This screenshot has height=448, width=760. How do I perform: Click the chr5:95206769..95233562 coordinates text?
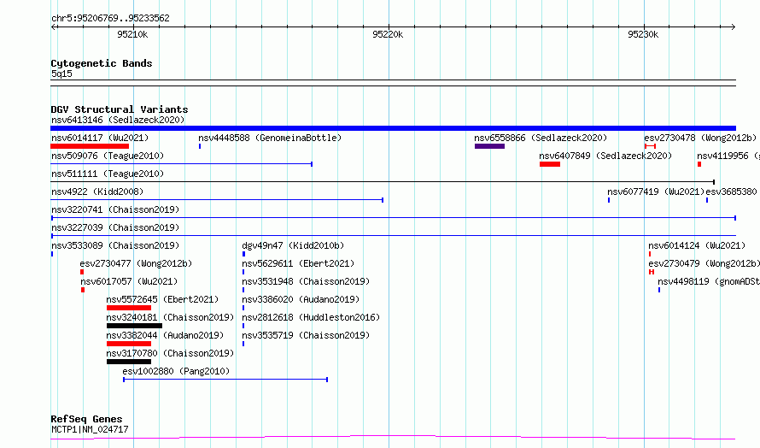(x=110, y=19)
